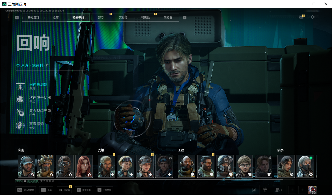Select the 次声波干扰器 skill icon

(20, 99)
